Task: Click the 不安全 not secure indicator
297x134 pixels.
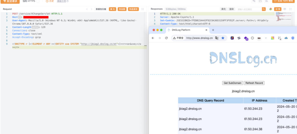Action: coord(178,38)
